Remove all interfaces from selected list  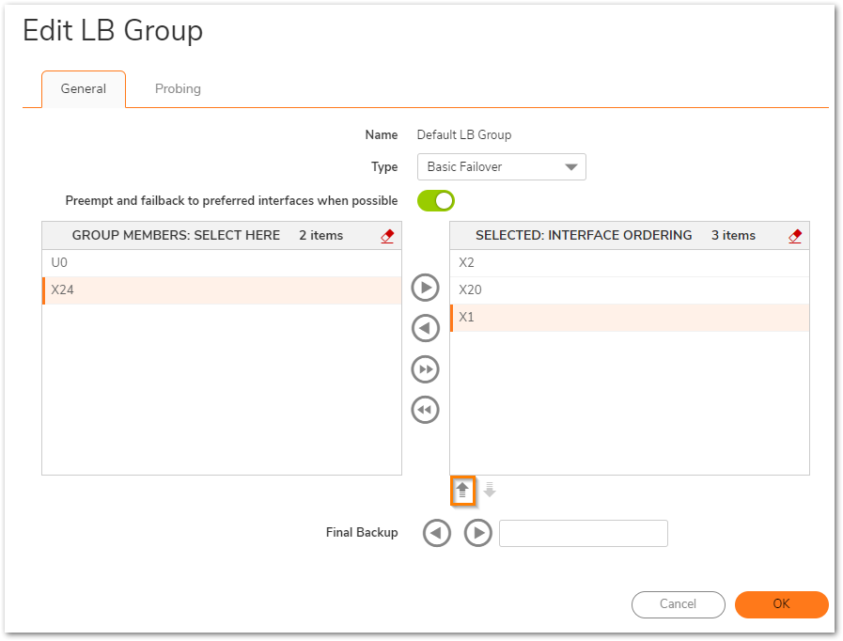(x=426, y=410)
